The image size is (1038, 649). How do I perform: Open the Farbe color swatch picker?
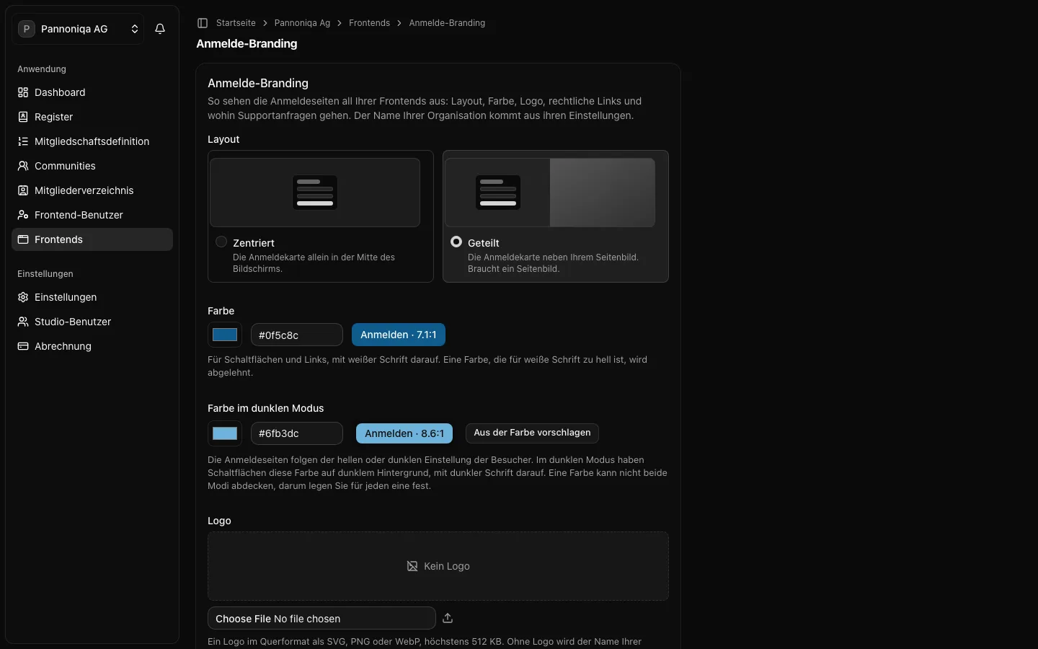[225, 335]
